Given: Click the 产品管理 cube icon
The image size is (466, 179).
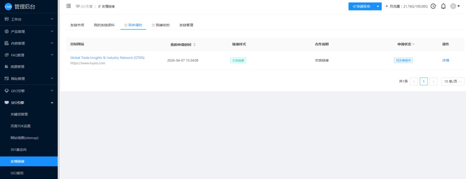Looking at the screenshot, I should pos(7,31).
